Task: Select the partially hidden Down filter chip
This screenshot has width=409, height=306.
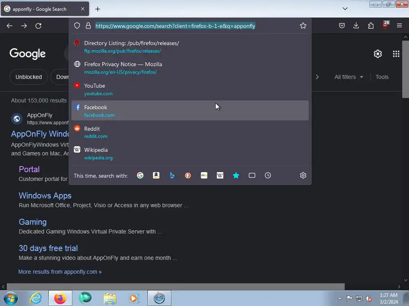Action: tap(60, 77)
